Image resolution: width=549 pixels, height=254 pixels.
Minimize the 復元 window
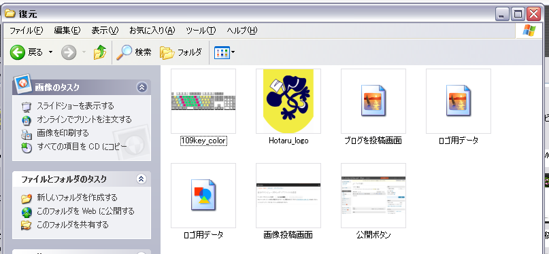(503, 14)
